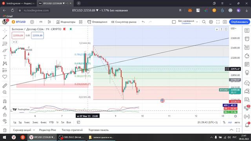This screenshot has width=251, height=141.
Task: Expand the unnamed layout dropdown arrow
Action: (197, 22)
